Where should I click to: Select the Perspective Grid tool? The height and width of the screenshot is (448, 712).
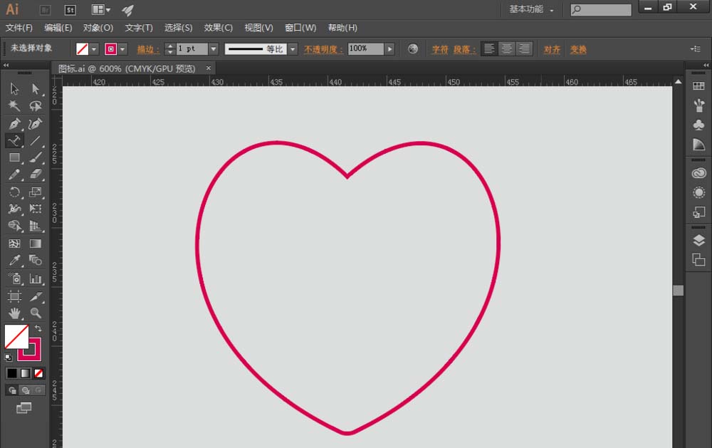pyautogui.click(x=36, y=226)
